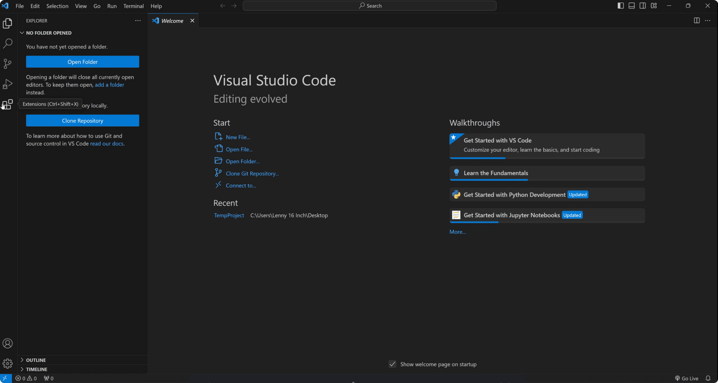Screen dimensions: 718x383
Task: Start Go Live server
Action: [x=687, y=378]
